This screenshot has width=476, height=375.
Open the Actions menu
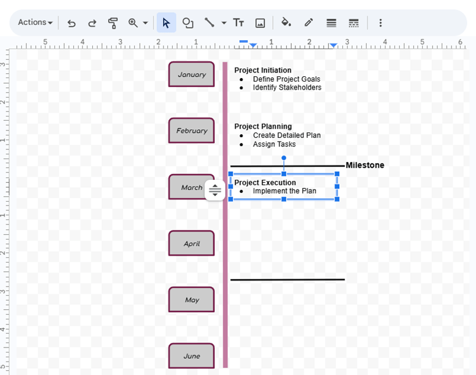35,23
